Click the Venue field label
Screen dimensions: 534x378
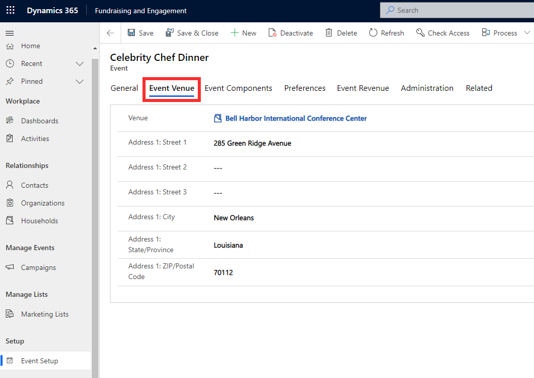pos(138,118)
